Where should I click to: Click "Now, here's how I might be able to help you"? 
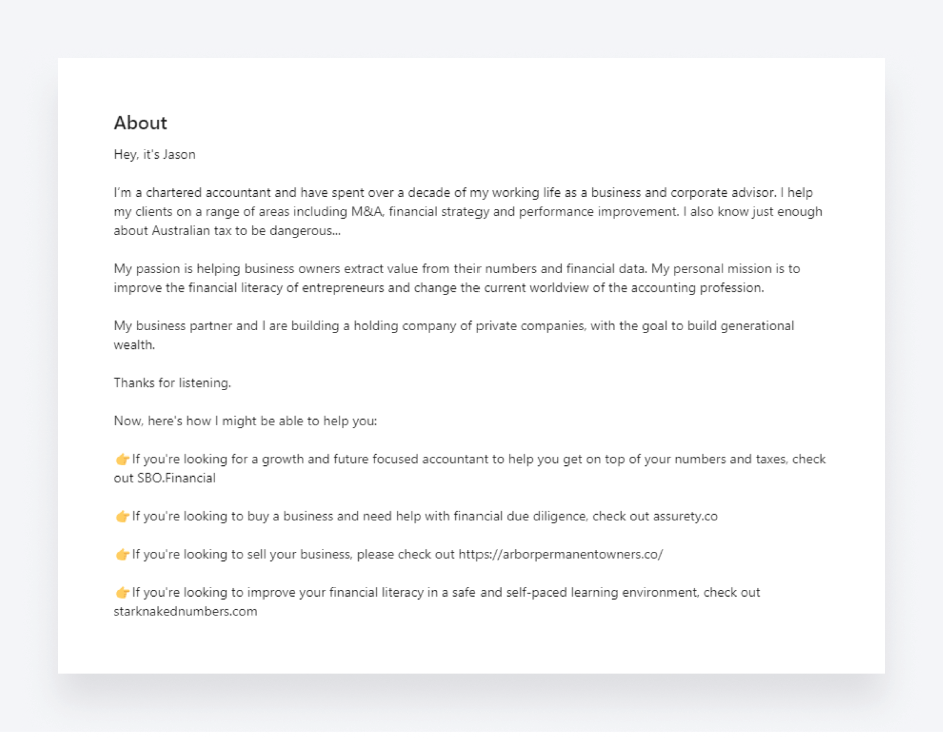coord(245,422)
